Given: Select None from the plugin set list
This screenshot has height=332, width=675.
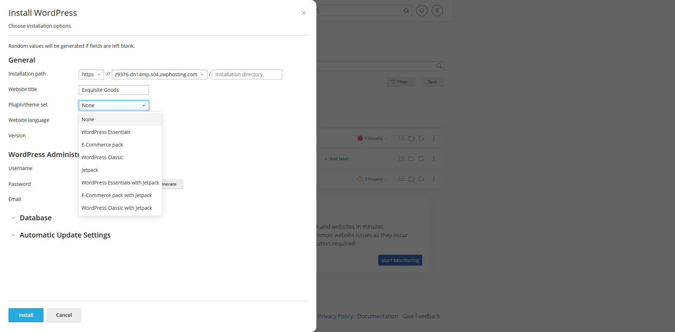Looking at the screenshot, I should [x=120, y=119].
